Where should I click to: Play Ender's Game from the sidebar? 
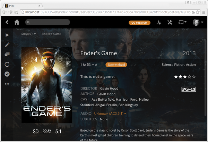pyautogui.click(x=7, y=35)
